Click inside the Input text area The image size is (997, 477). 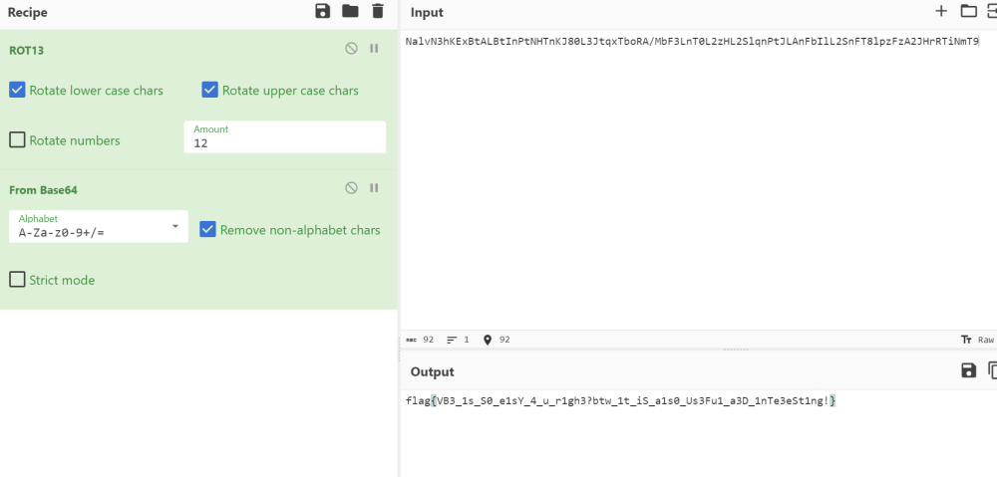pos(698,179)
